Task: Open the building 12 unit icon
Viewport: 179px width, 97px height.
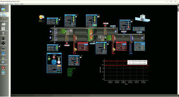Action: (142, 18)
